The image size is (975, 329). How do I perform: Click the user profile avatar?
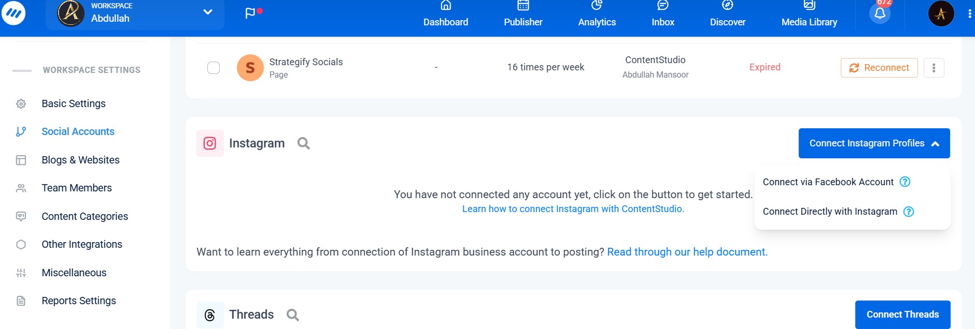[941, 13]
